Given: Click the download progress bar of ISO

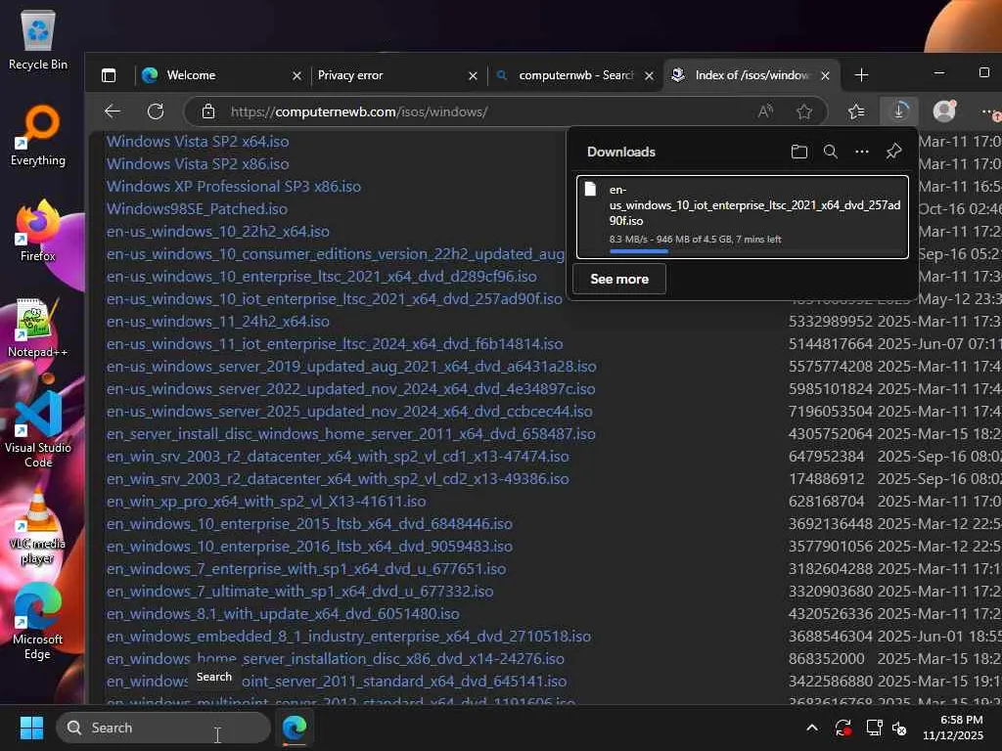Looking at the screenshot, I should 754,251.
